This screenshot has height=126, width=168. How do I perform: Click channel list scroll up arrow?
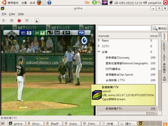point(160,34)
